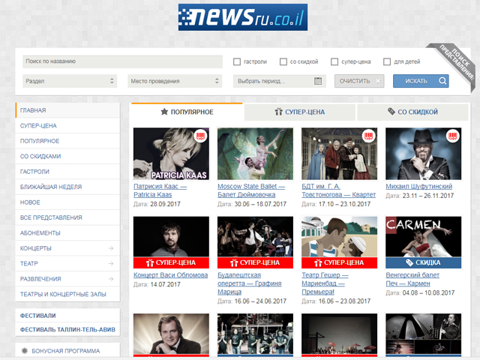The width and height of the screenshot is (480, 360).
Task: Open Бонусная программа link
Action: (66, 351)
